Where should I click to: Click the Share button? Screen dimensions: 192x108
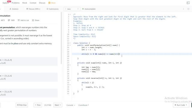point(36,20)
